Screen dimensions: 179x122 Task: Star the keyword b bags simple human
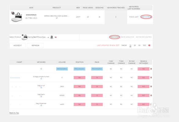(41, 79)
